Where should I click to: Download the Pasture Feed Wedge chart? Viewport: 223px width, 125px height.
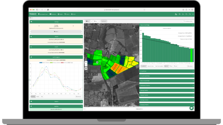coord(190,66)
